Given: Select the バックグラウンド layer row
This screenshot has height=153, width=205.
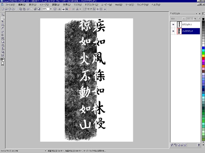Looking at the screenshot, I should point(185,31).
